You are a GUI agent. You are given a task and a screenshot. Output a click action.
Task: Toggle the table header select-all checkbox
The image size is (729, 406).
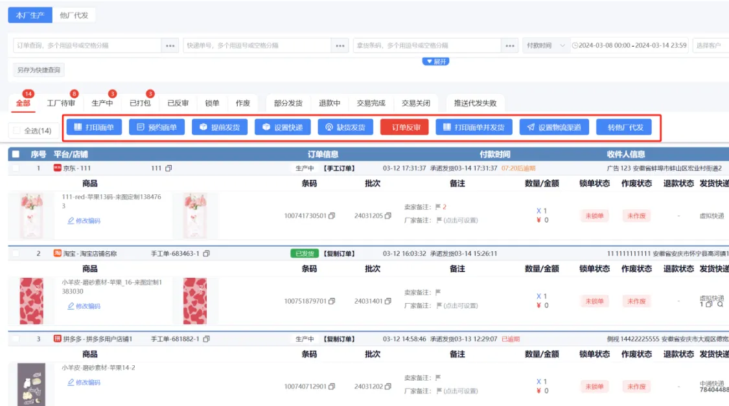tap(16, 155)
